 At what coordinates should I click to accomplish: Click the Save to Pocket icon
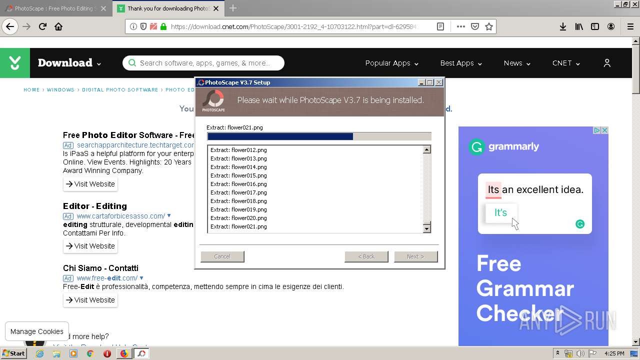tap(475, 26)
